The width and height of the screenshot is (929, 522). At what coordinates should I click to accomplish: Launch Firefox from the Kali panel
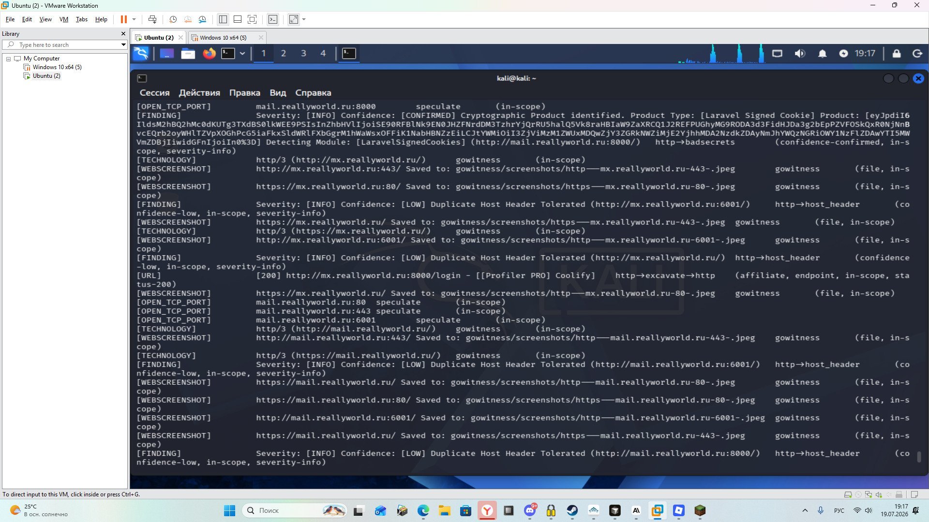coord(209,53)
